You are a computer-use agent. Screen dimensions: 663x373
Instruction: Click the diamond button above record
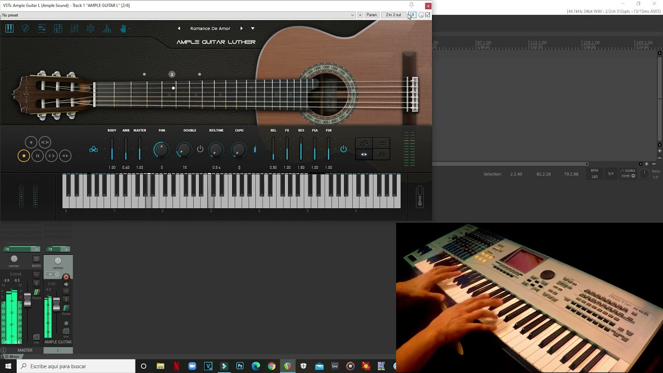[31, 142]
